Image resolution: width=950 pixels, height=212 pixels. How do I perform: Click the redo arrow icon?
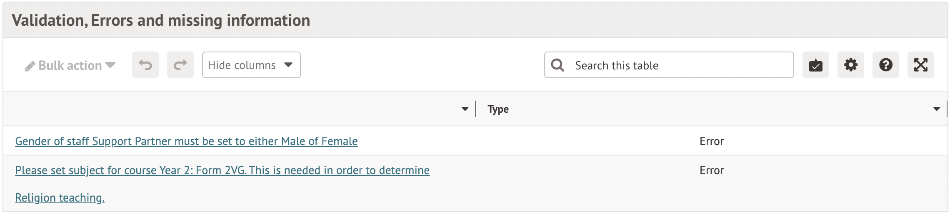(x=180, y=65)
